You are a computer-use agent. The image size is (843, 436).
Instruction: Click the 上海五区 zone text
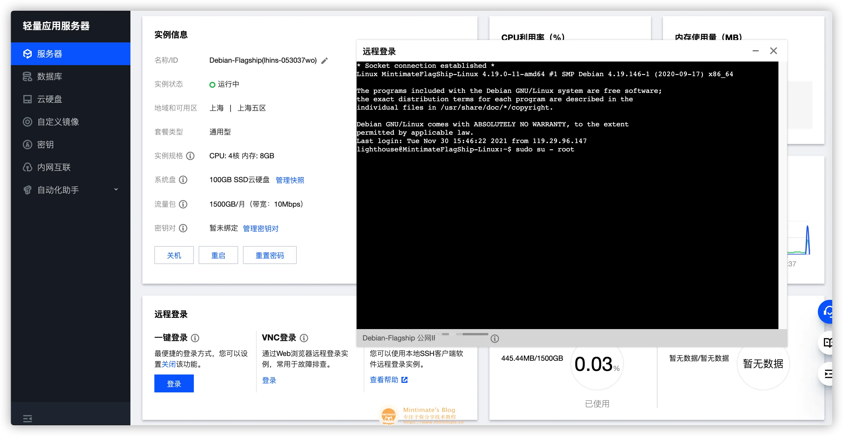coord(251,108)
